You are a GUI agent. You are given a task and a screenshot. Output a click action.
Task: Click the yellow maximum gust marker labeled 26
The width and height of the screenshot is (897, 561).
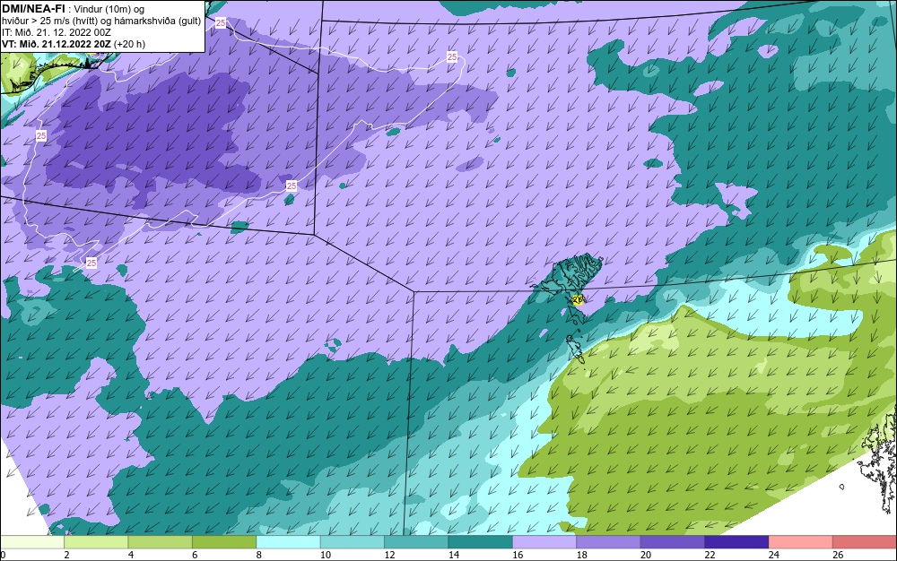click(578, 299)
